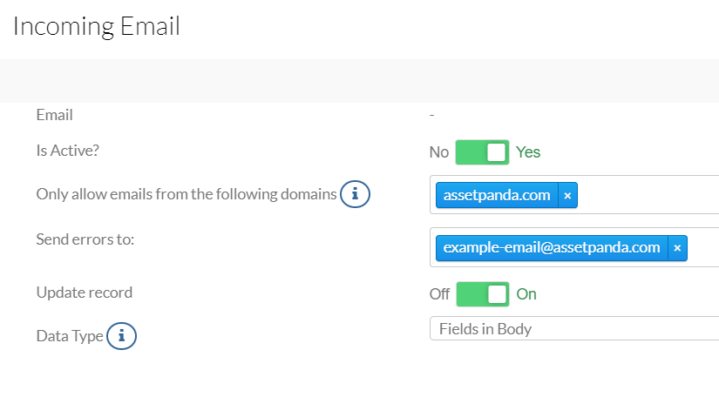This screenshot has width=719, height=397.
Task: Open info icon beside allowed domains label
Action: tap(355, 194)
